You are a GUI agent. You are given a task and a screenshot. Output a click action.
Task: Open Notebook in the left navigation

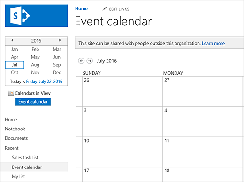[x=15, y=129]
